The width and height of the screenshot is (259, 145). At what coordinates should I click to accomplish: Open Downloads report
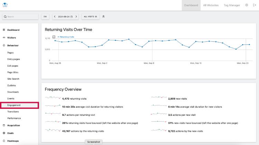click(13, 92)
